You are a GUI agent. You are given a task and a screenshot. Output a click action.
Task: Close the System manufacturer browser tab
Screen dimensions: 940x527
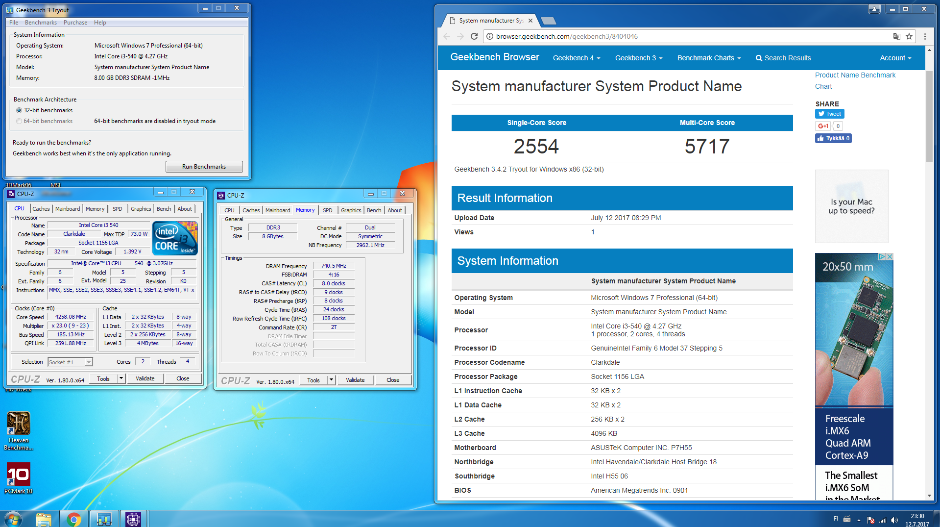pos(530,21)
